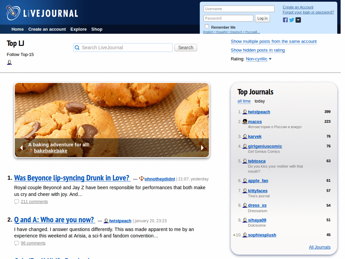Switch to the today tab in Top Journals
The height and width of the screenshot is (259, 345).
click(259, 101)
